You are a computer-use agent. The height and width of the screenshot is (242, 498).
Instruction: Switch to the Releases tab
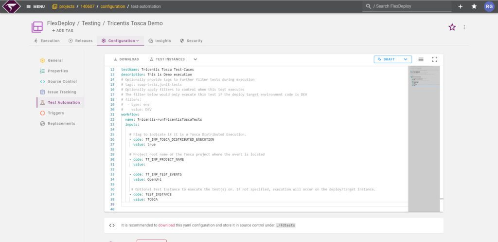pos(81,41)
